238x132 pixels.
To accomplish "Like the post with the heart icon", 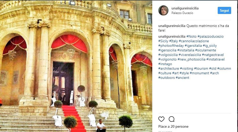I will point(161,119).
